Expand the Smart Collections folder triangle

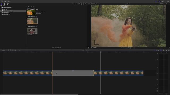pyautogui.click(x=1, y=8)
